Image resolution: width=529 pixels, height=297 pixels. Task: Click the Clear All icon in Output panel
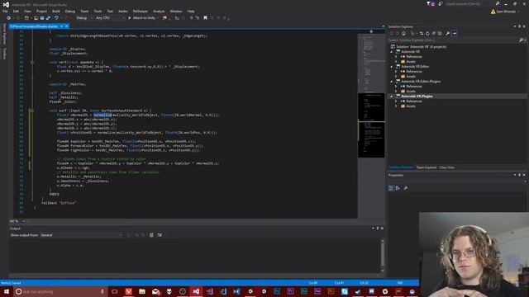click(151, 234)
